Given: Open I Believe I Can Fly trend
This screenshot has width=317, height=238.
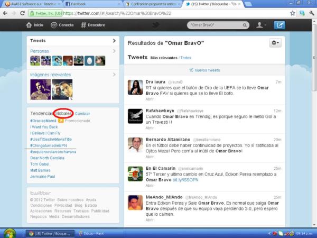Looking at the screenshot, I should point(45,133).
